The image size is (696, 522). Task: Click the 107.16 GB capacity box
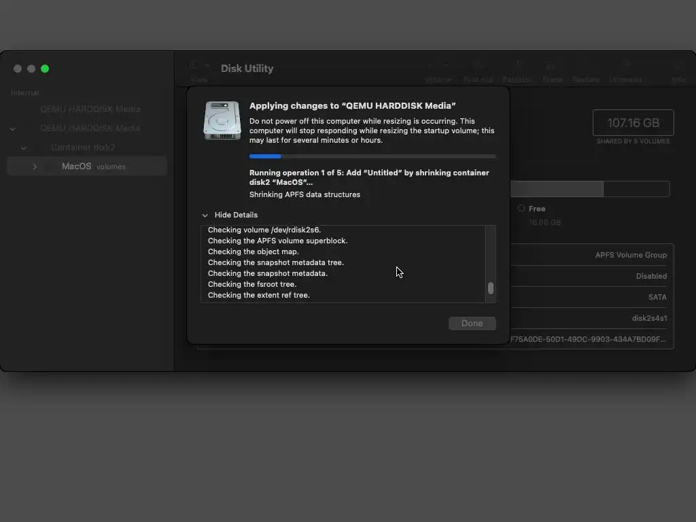(633, 122)
